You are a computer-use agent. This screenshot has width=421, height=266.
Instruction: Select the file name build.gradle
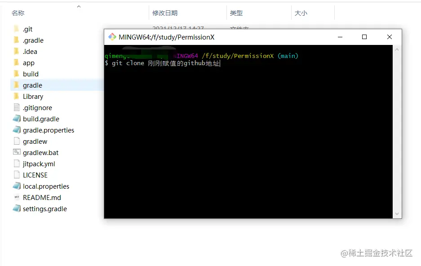(41, 119)
